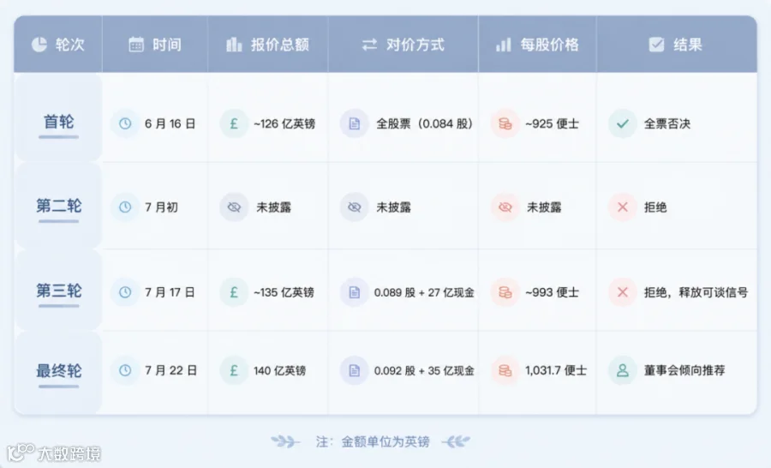Click the swap arrows icon beside 对价方式
Viewport: 771px width, 468px height.
pyautogui.click(x=370, y=45)
